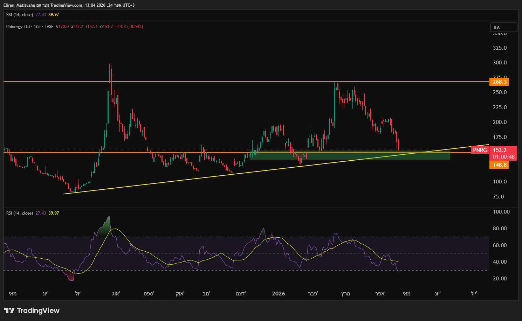
Task: Click the Eliran_Matityahu author name
Action: click(19, 5)
